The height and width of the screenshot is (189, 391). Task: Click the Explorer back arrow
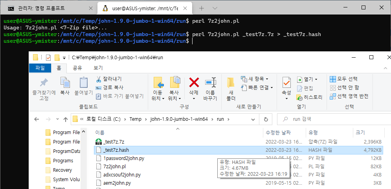pyautogui.click(x=37, y=119)
